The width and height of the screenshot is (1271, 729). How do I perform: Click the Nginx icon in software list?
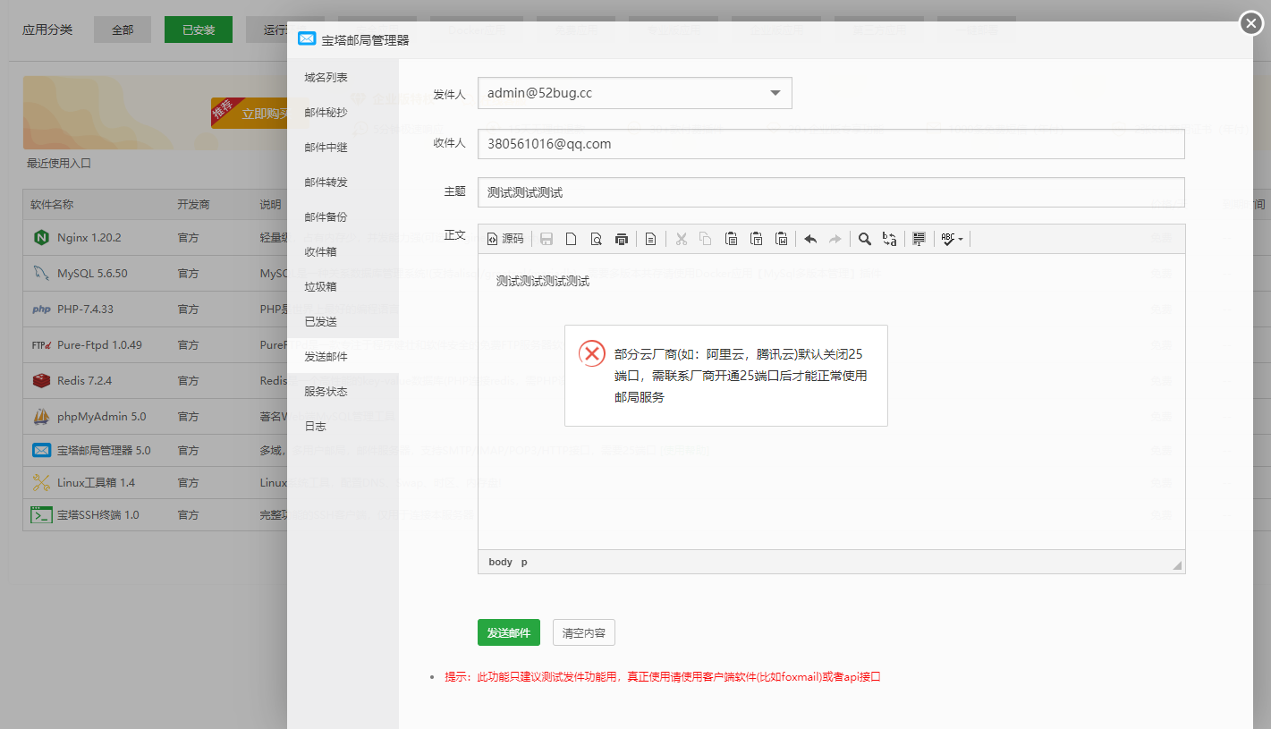click(40, 237)
